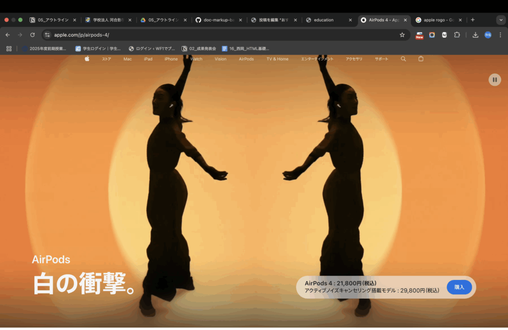Image resolution: width=508 pixels, height=330 pixels.
Task: Open the Chrome extensions puzzle icon
Action: (457, 35)
